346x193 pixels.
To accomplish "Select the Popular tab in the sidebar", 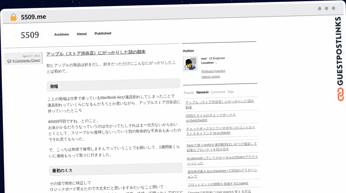I will [x=189, y=93].
